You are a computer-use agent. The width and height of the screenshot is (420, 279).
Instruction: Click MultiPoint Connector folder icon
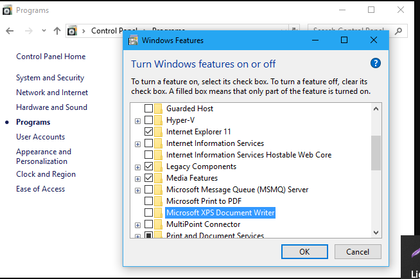pos(159,224)
